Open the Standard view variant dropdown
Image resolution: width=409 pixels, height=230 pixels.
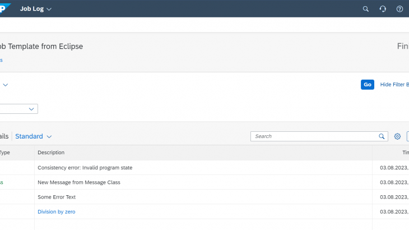pyautogui.click(x=34, y=136)
